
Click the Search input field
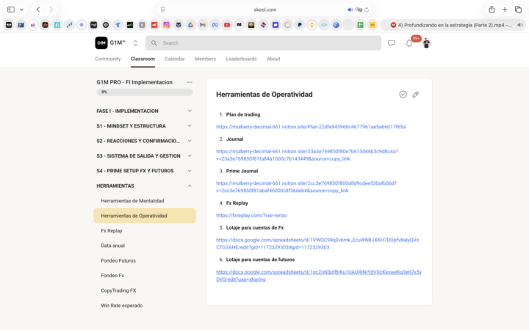point(263,43)
